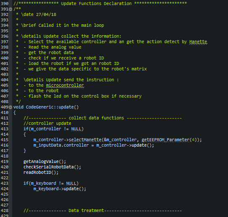This screenshot has height=217, width=228.
Task: Click the underlined word microcontroller
Action: (x=65, y=85)
